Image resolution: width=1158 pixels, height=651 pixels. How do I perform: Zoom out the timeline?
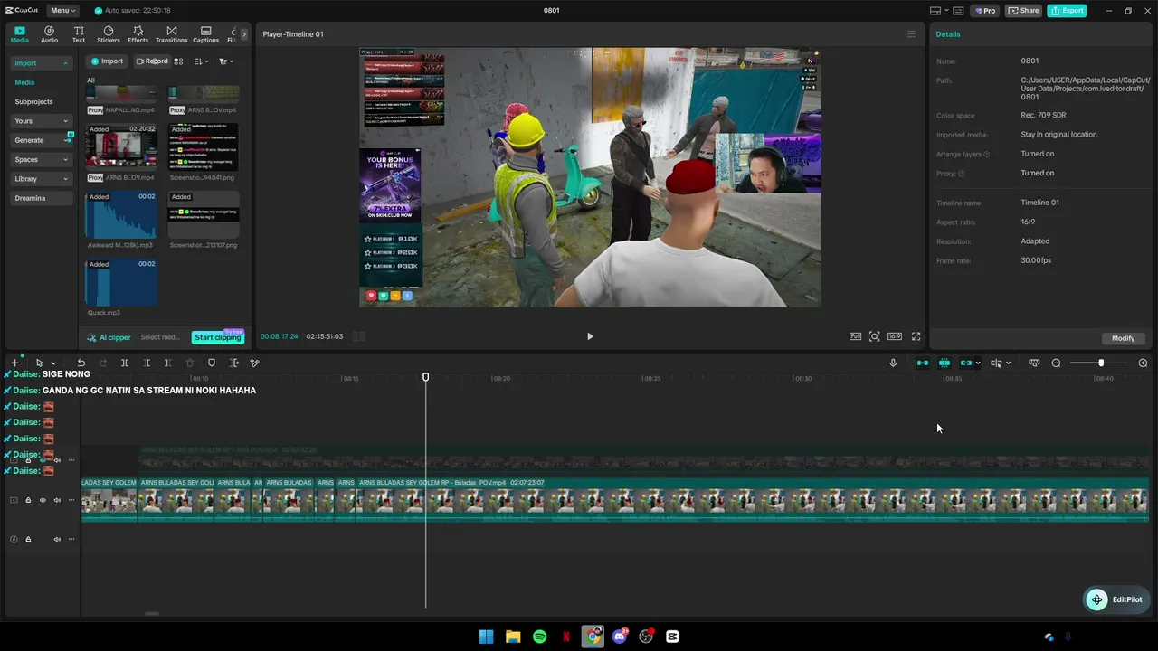(1056, 363)
